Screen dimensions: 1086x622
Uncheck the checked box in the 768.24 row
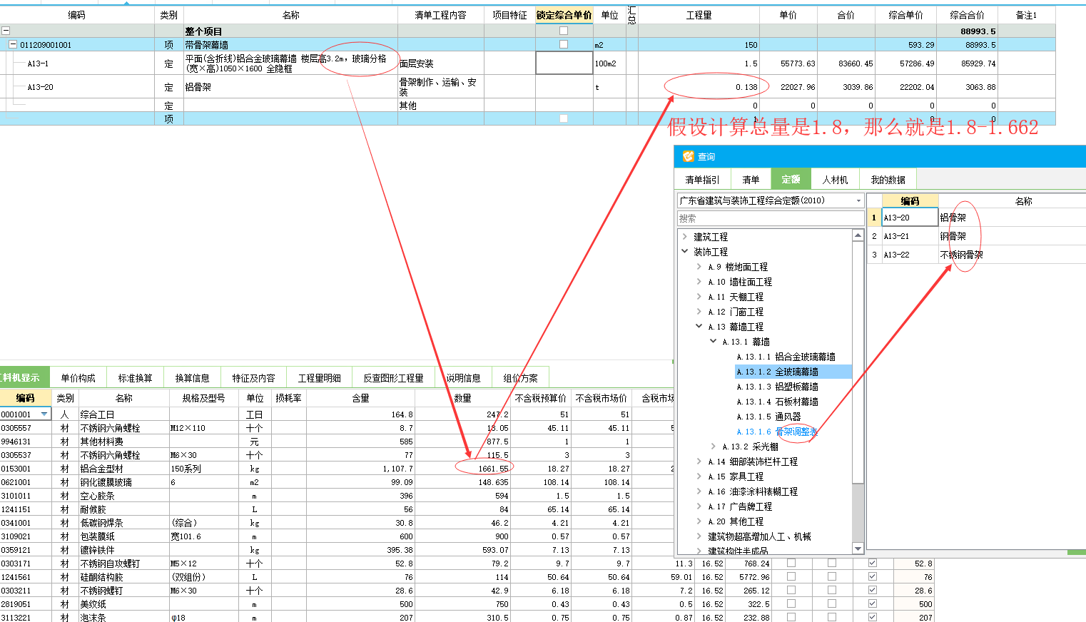(872, 564)
